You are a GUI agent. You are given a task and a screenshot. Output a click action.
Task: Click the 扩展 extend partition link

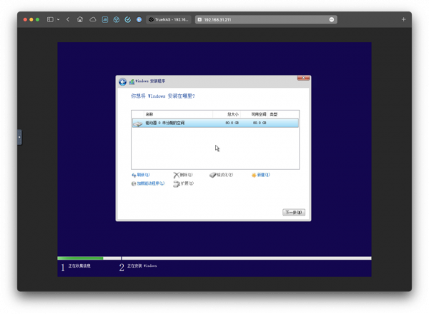click(183, 183)
